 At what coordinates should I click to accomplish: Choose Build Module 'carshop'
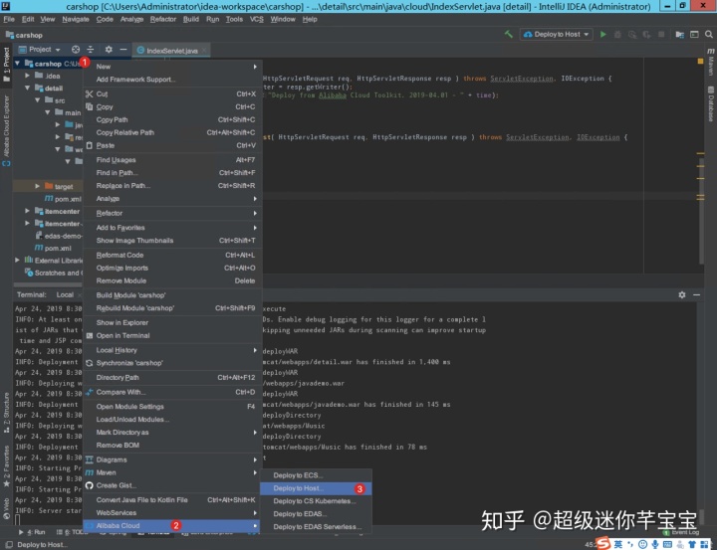[x=172, y=295]
